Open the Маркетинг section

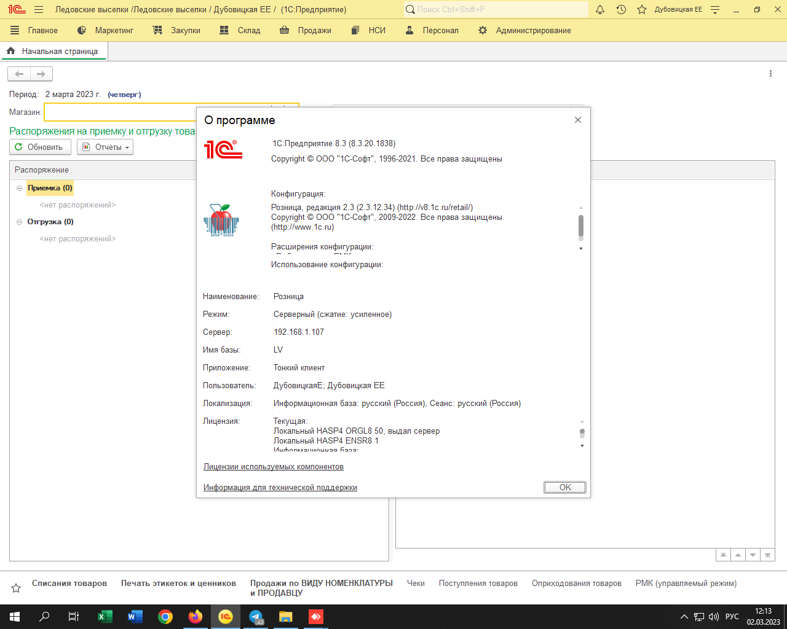tap(105, 30)
